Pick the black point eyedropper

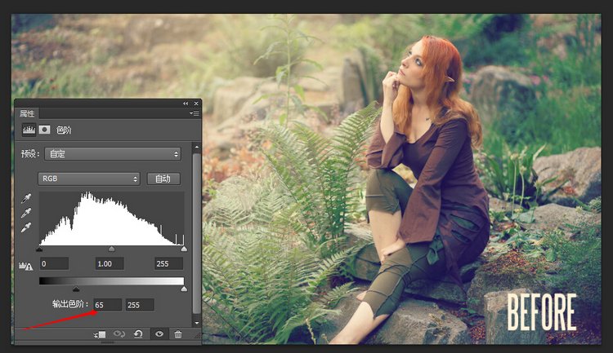(x=26, y=199)
